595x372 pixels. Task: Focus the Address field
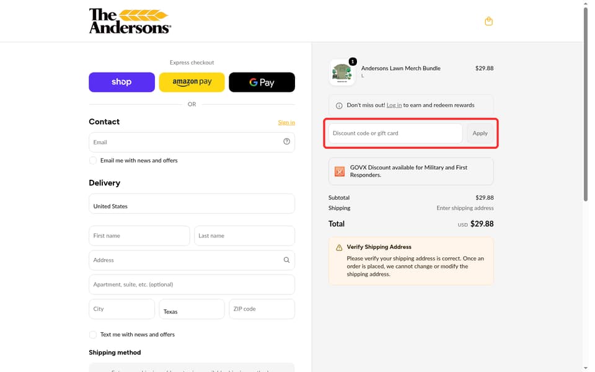pyautogui.click(x=192, y=260)
